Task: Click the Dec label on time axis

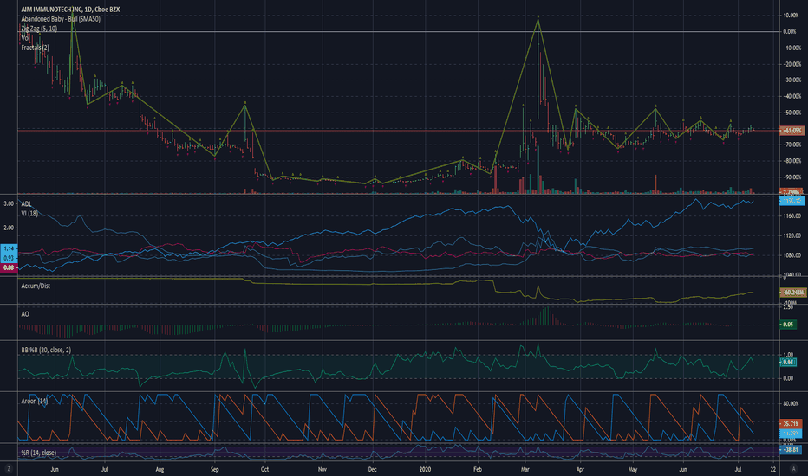Action: (373, 469)
